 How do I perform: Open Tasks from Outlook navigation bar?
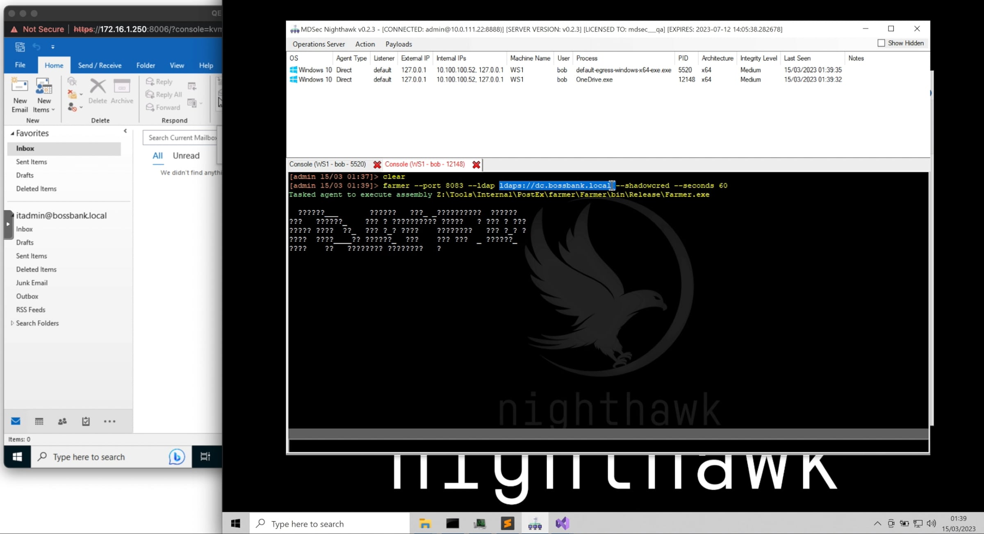[86, 421]
